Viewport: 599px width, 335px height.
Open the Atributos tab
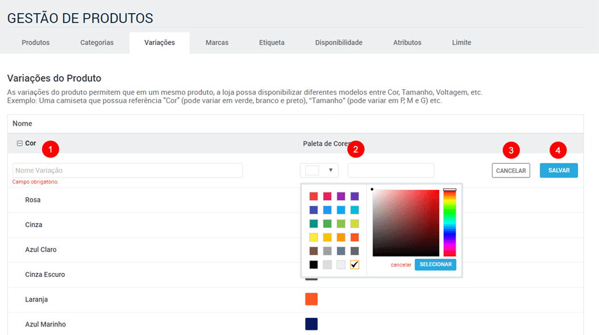click(407, 43)
